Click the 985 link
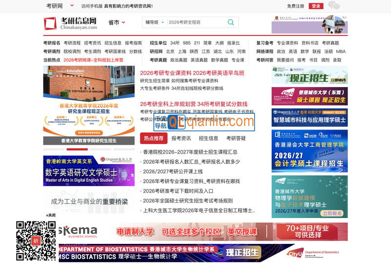 187,43
